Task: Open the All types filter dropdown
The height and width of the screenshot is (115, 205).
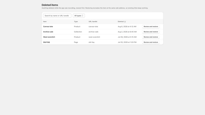Action: click(79, 16)
